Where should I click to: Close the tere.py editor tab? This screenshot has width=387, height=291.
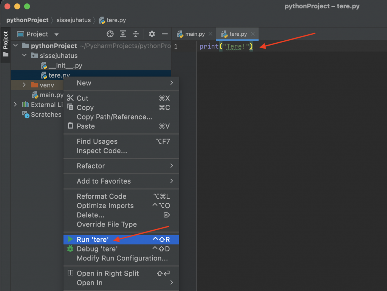[x=253, y=34]
